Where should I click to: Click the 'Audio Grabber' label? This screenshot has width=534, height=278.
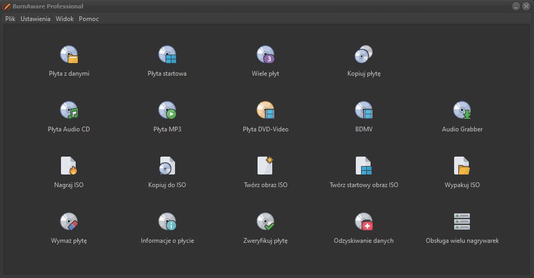click(462, 129)
